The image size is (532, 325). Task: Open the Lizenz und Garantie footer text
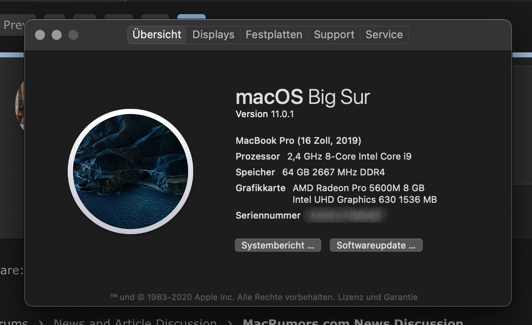(378, 297)
